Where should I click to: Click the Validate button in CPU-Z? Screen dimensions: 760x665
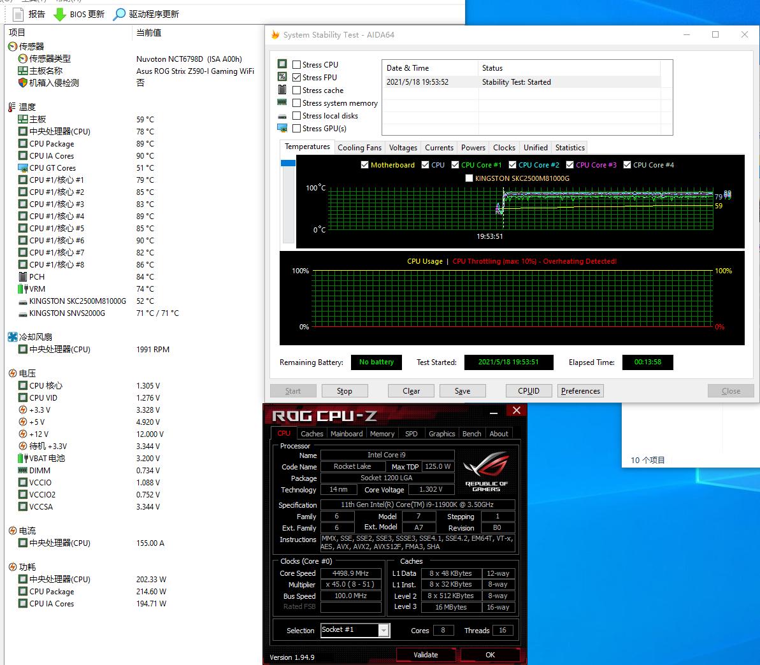426,654
